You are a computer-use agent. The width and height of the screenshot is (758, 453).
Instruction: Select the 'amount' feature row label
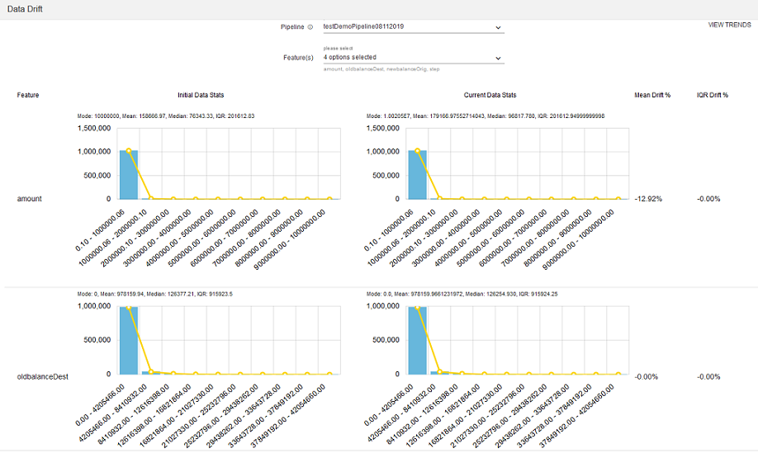coord(30,199)
